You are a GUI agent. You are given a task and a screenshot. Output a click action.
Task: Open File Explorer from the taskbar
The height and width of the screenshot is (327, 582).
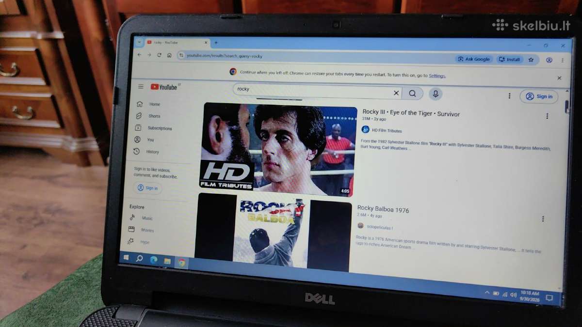(167, 261)
